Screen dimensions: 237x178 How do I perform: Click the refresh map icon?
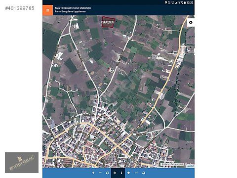(x=108, y=173)
